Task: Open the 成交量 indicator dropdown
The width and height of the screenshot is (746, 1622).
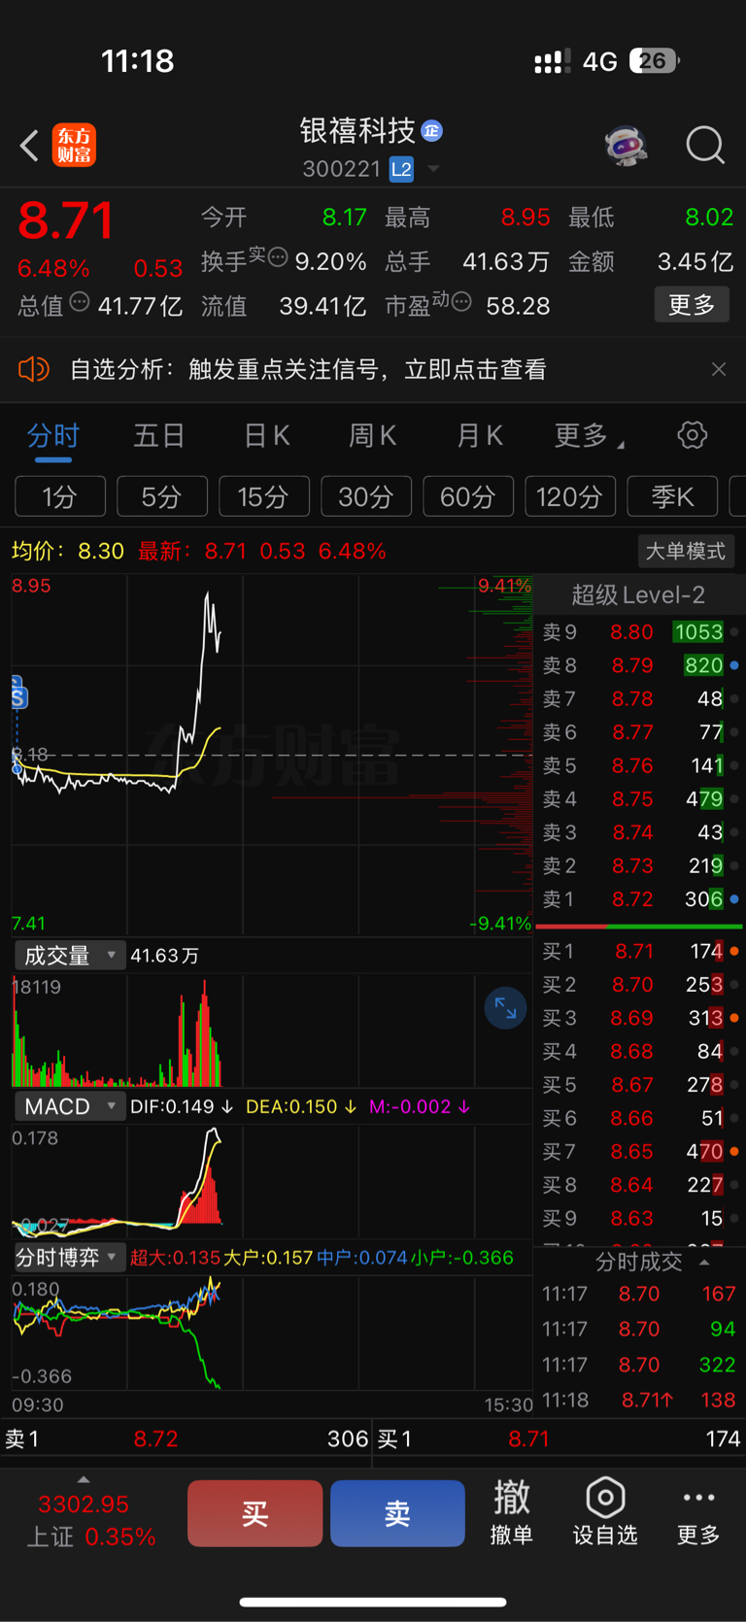Action: click(x=69, y=955)
